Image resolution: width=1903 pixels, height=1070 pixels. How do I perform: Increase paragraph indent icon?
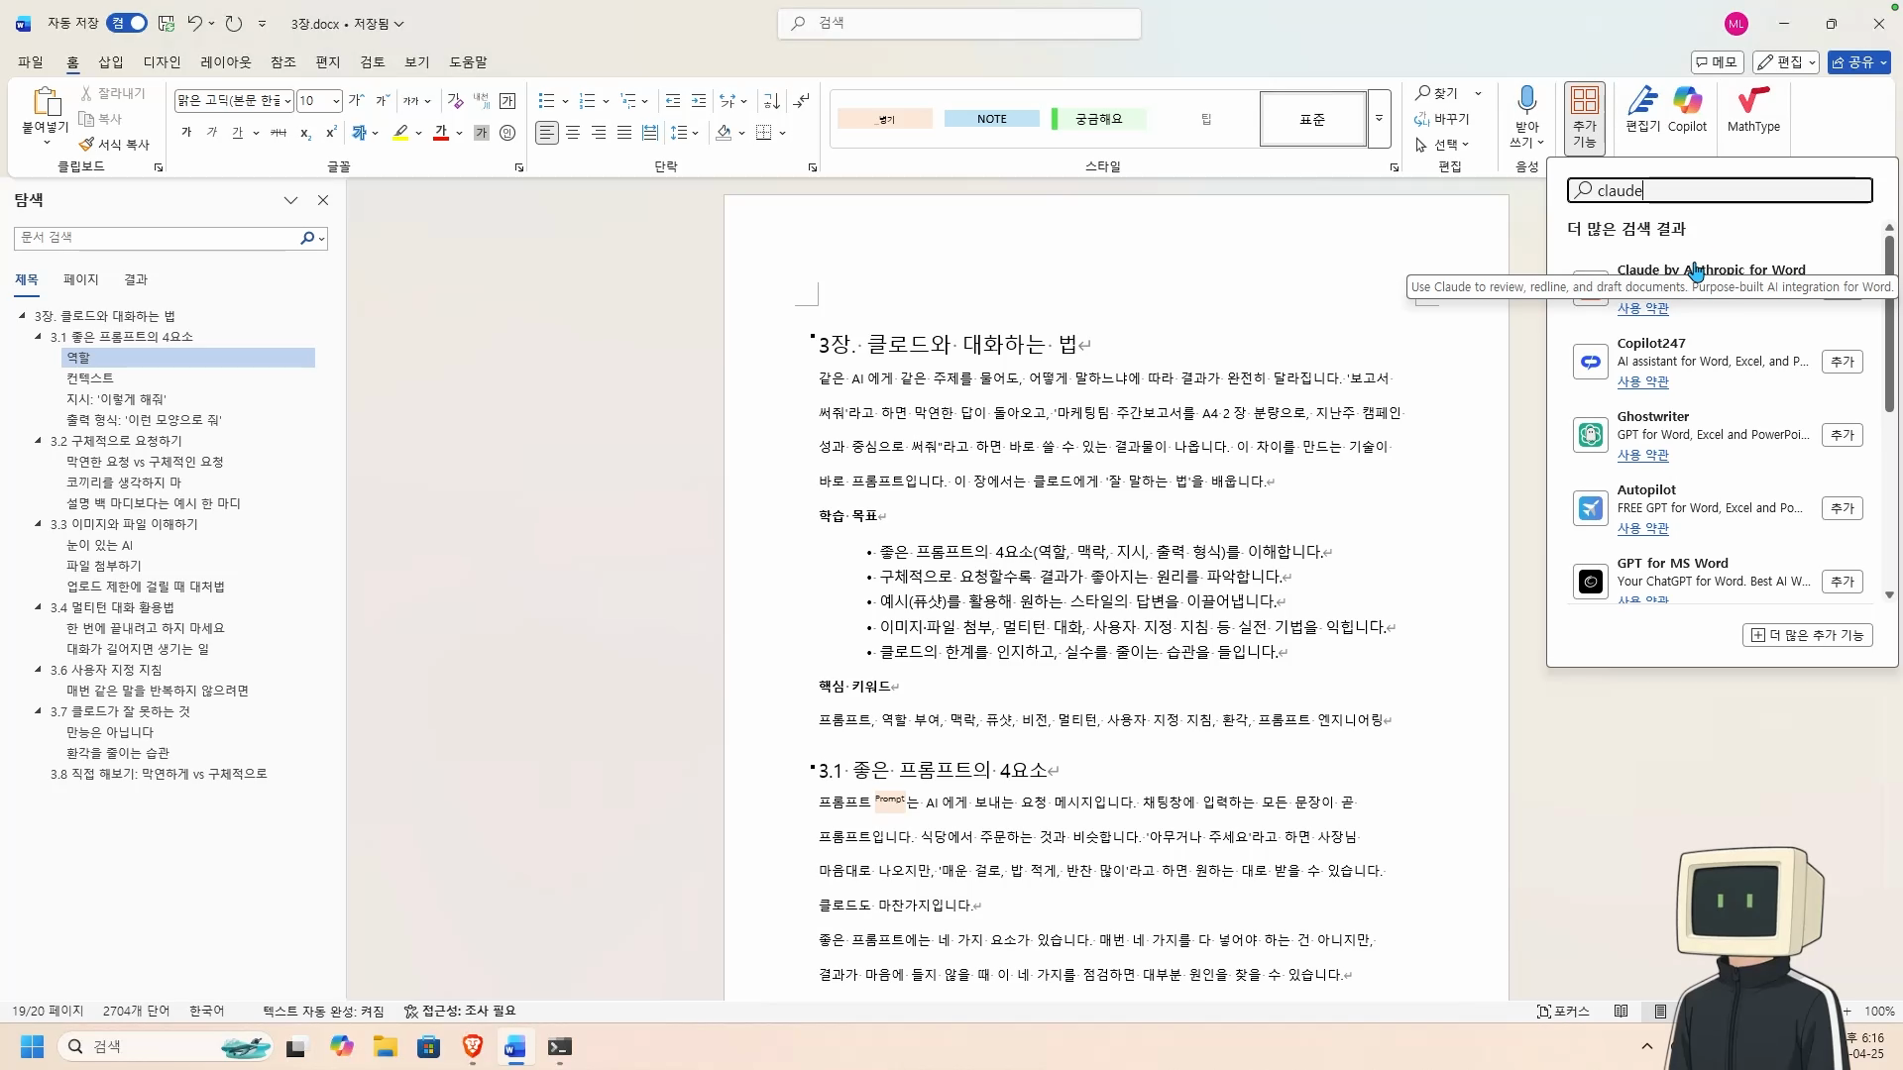(x=699, y=101)
